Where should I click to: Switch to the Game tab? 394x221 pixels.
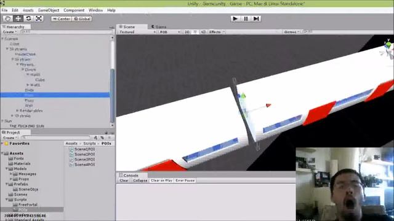point(159,27)
